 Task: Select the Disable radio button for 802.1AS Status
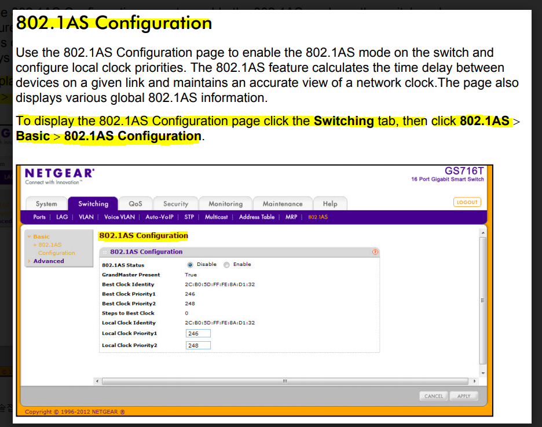pos(190,265)
